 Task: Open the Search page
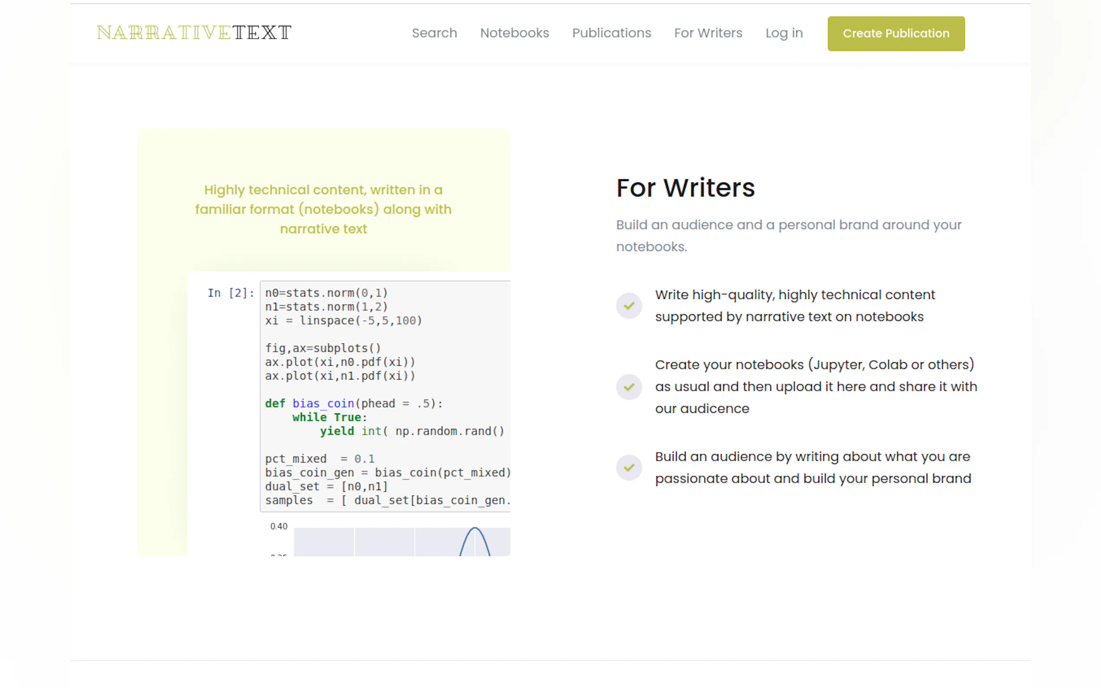click(x=434, y=33)
